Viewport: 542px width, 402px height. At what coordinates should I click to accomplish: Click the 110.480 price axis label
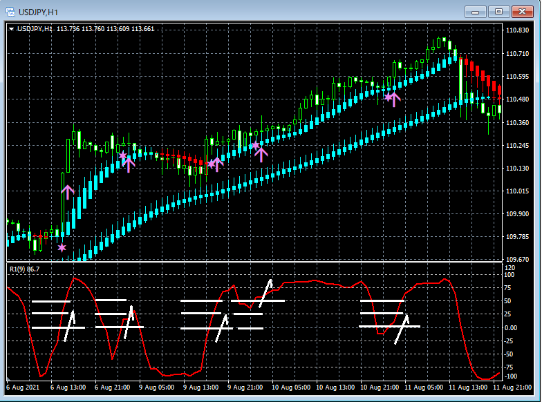[517, 99]
